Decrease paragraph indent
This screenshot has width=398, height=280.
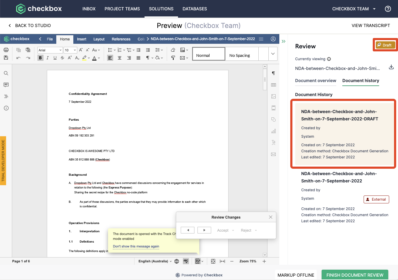tap(138, 50)
